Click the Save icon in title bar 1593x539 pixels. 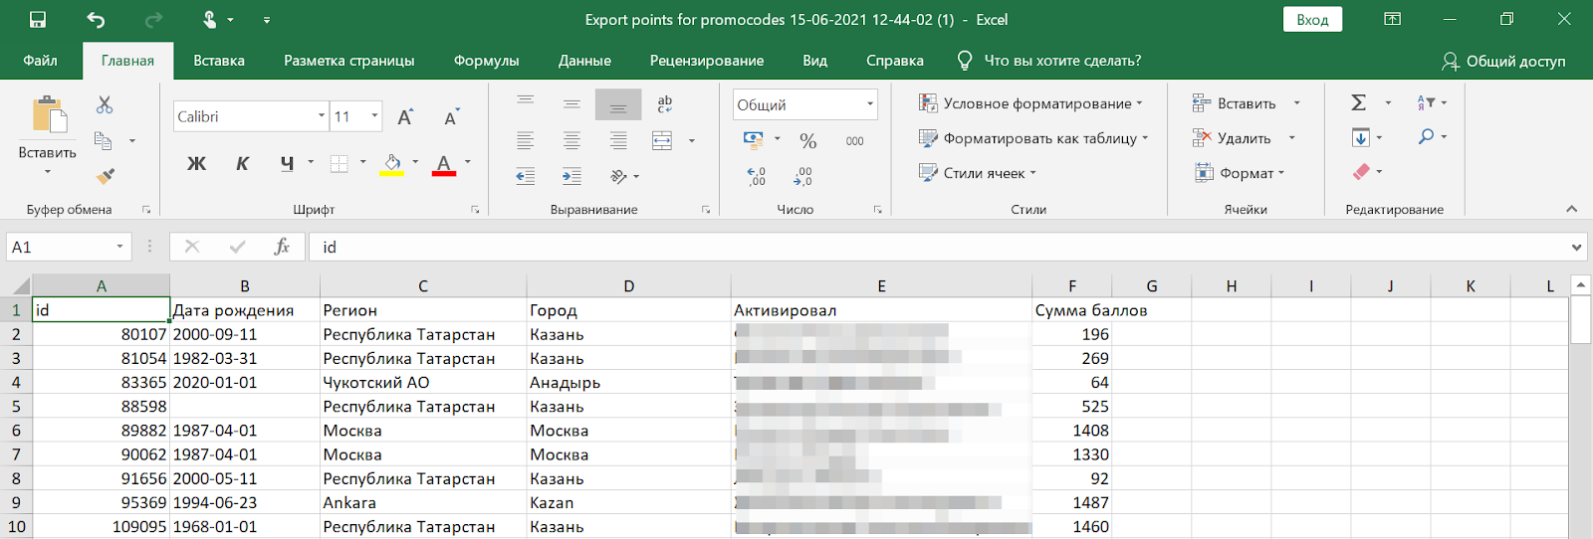coord(38,20)
